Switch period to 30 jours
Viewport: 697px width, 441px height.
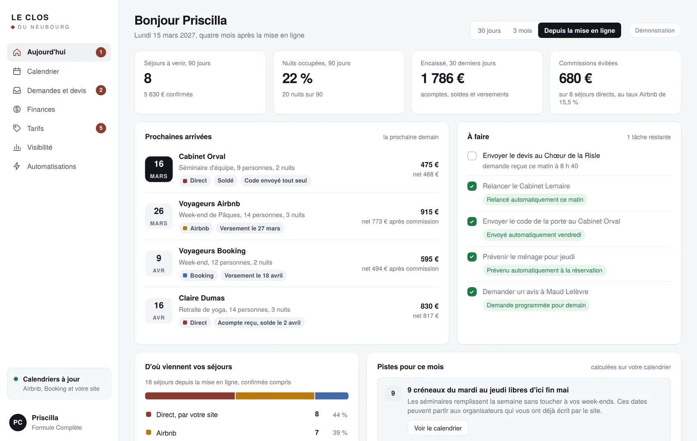489,31
